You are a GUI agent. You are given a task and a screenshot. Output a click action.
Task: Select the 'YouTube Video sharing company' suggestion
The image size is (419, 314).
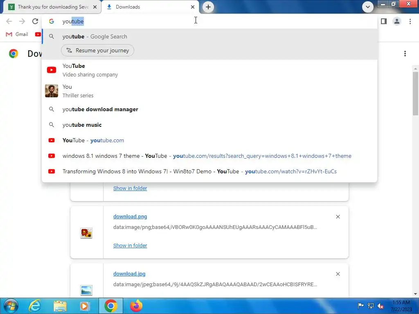(x=209, y=70)
